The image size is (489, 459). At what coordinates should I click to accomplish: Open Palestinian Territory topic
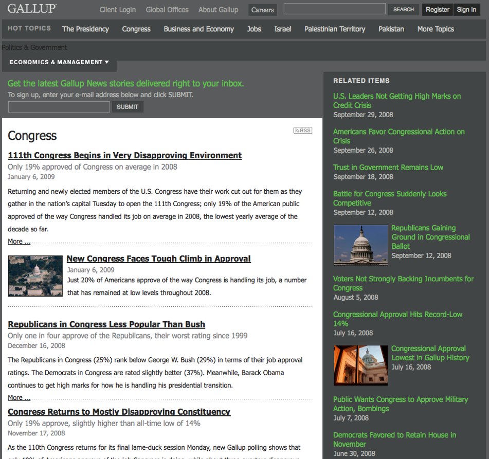coord(335,29)
